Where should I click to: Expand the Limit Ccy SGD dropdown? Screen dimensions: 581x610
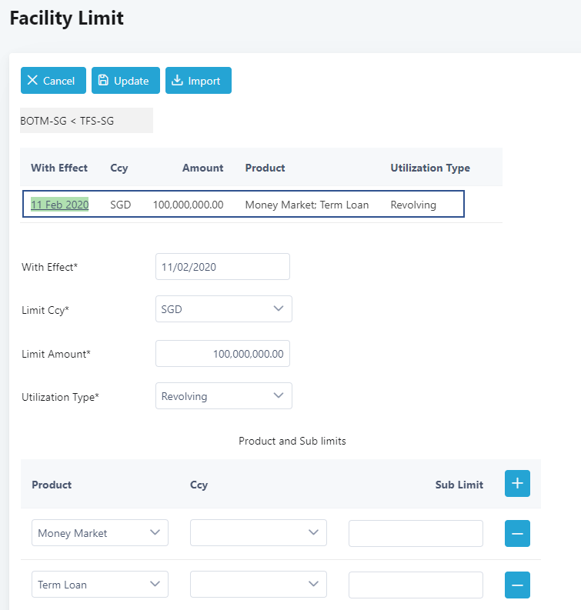(x=223, y=309)
